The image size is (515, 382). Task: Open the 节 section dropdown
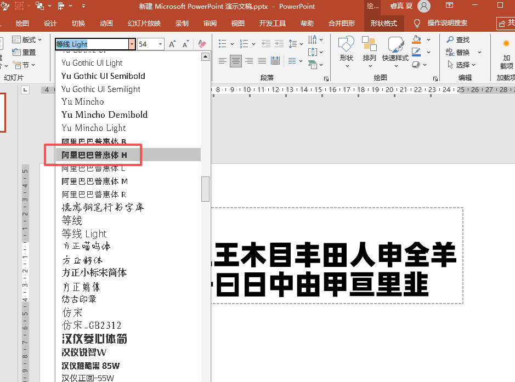click(x=24, y=65)
